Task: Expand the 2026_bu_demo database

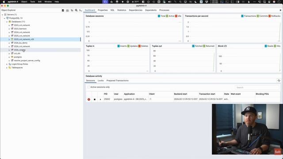Action: [9, 43]
